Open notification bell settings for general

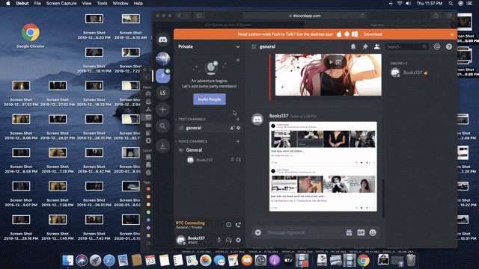pyautogui.click(x=353, y=46)
